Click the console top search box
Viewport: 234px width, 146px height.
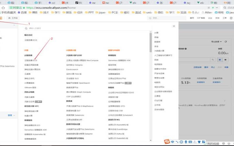coord(167,18)
